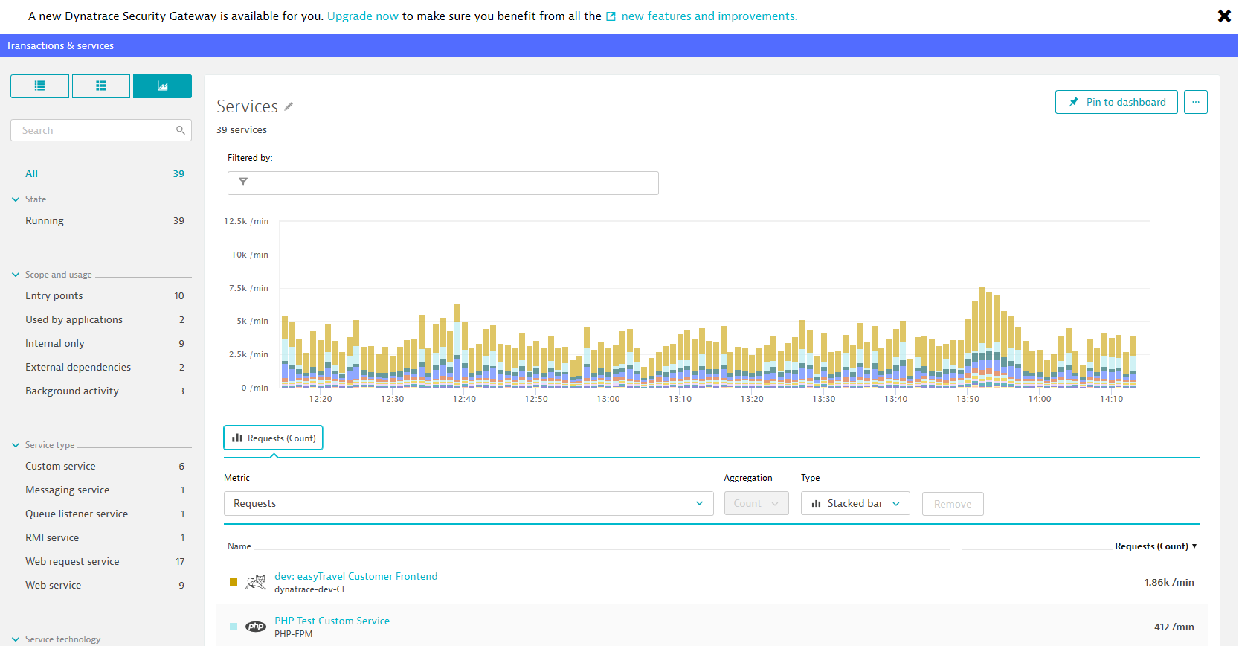Screen dimensions: 1239x646
Task: Click the Filtered by input field
Action: (442, 183)
